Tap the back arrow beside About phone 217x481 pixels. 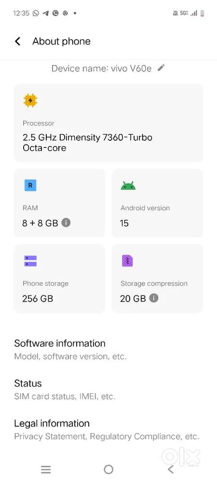tap(18, 41)
